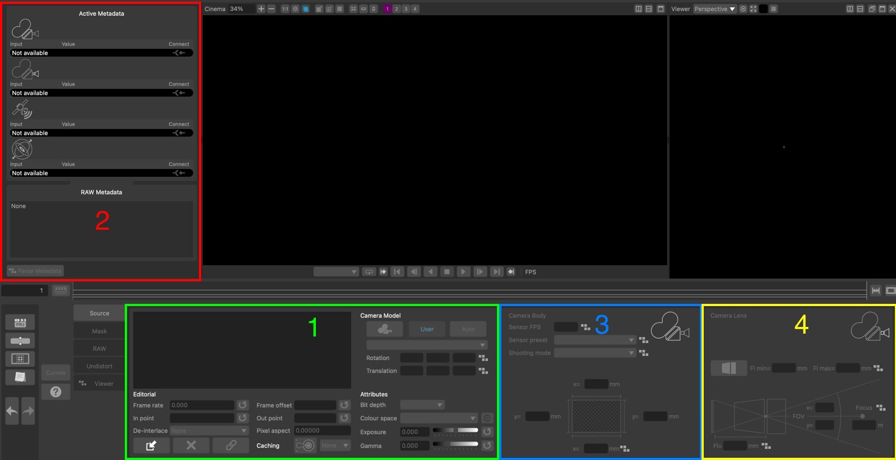Click the play backward button
Screen dimensions: 896x460
431,272
